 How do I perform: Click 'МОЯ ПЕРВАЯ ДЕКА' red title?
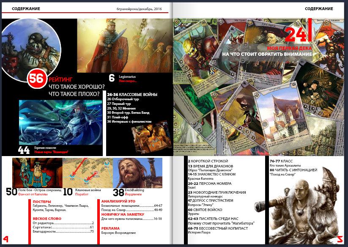point(289,48)
